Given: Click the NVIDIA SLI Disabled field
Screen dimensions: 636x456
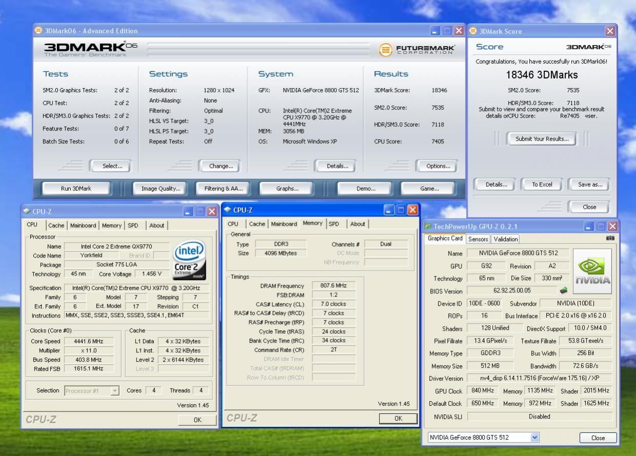Looking at the screenshot, I should [540, 417].
